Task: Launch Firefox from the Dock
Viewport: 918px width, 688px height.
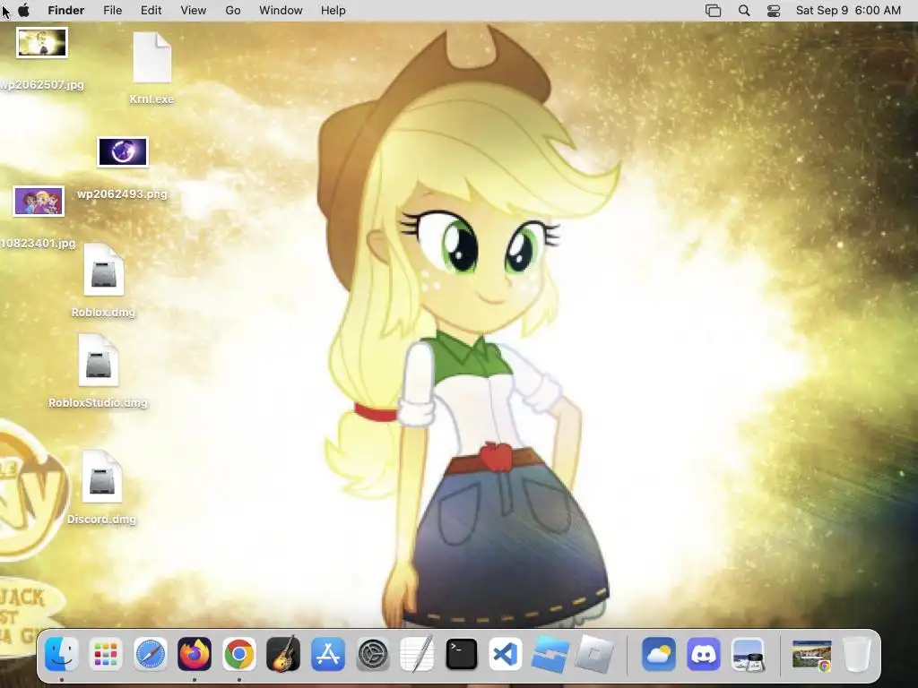Action: click(195, 654)
